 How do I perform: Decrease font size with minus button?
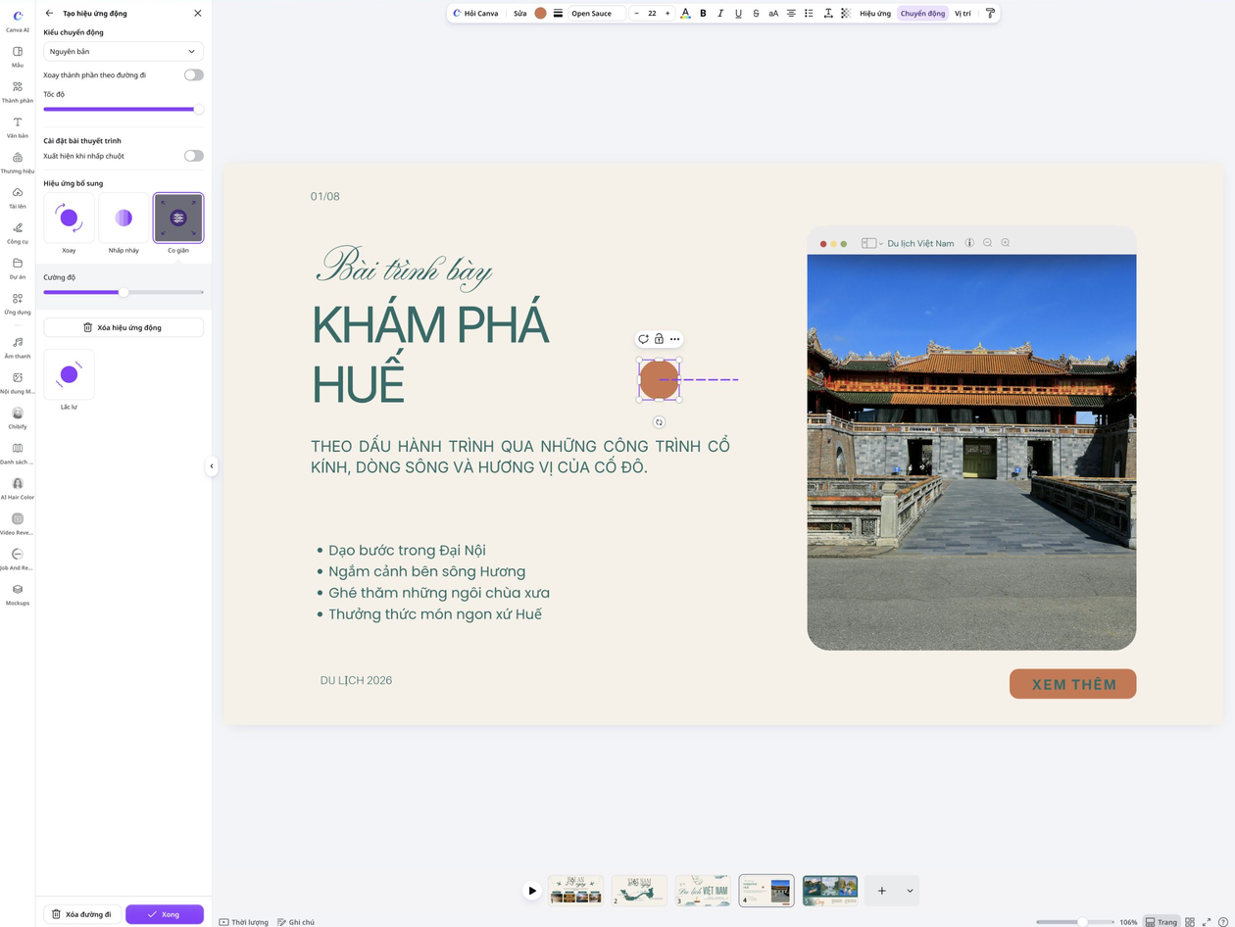click(637, 14)
